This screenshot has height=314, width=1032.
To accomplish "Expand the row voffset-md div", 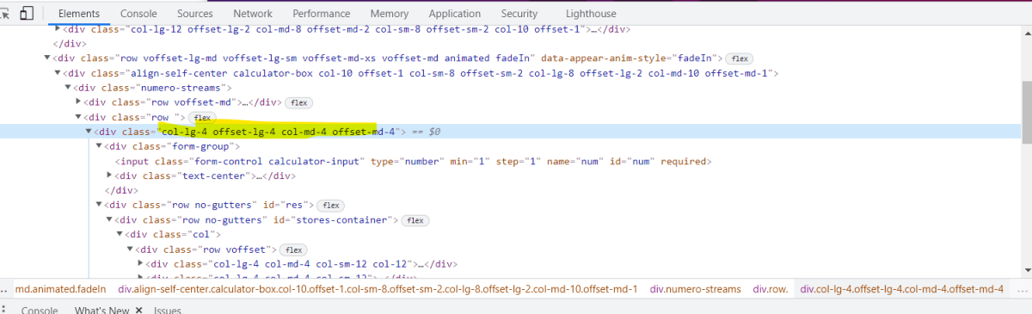I will pos(78,102).
